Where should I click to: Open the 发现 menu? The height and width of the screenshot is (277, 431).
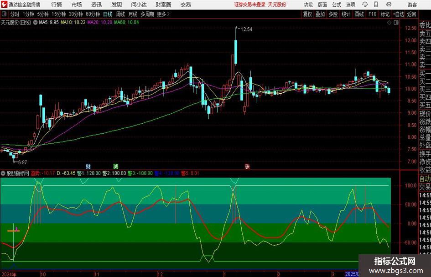117,5
